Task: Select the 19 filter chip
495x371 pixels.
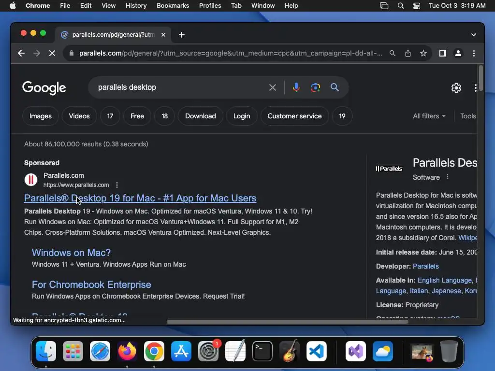Action: pyautogui.click(x=342, y=116)
